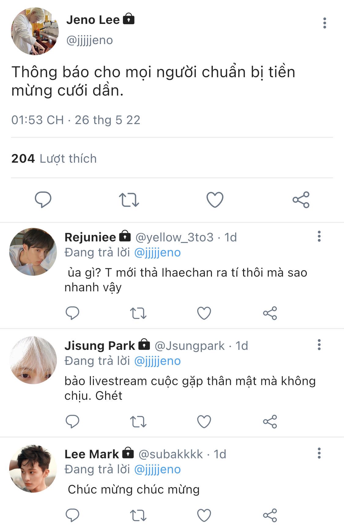Retweet the main wedding announcement tweet
344x526 pixels.
pyautogui.click(x=129, y=200)
